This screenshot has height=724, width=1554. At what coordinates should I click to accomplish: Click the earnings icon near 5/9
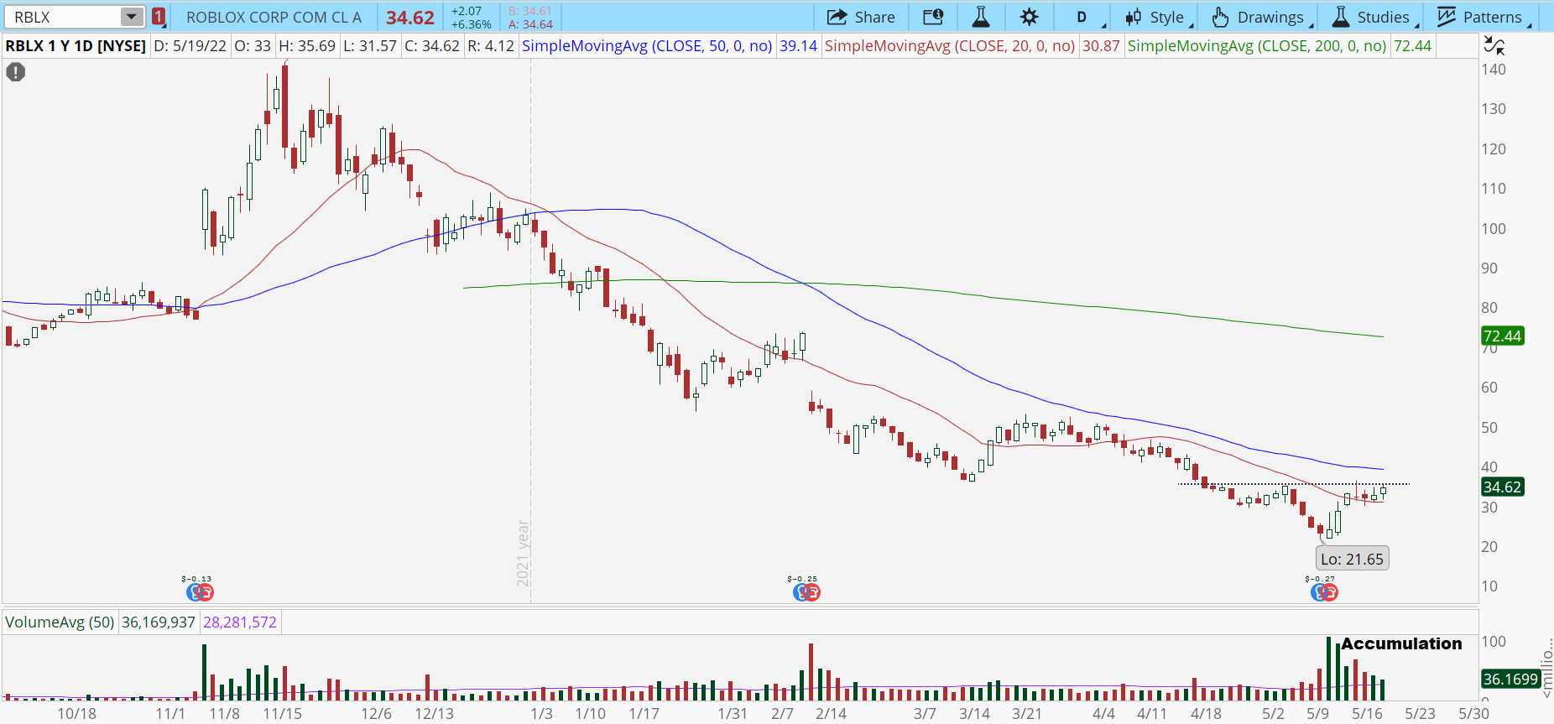point(1324,592)
